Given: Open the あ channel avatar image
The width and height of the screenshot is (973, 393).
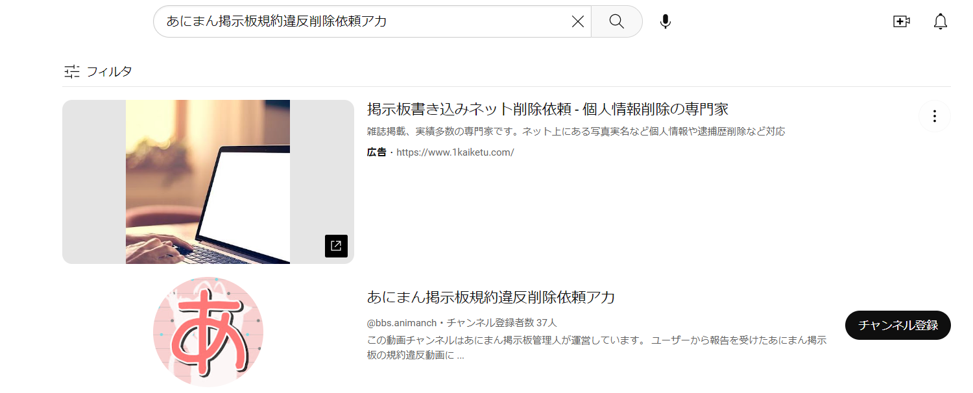Looking at the screenshot, I should point(208,332).
